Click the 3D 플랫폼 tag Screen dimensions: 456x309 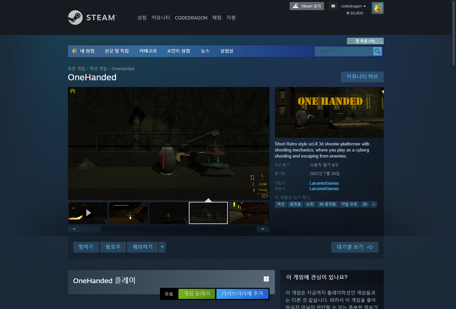coord(327,204)
